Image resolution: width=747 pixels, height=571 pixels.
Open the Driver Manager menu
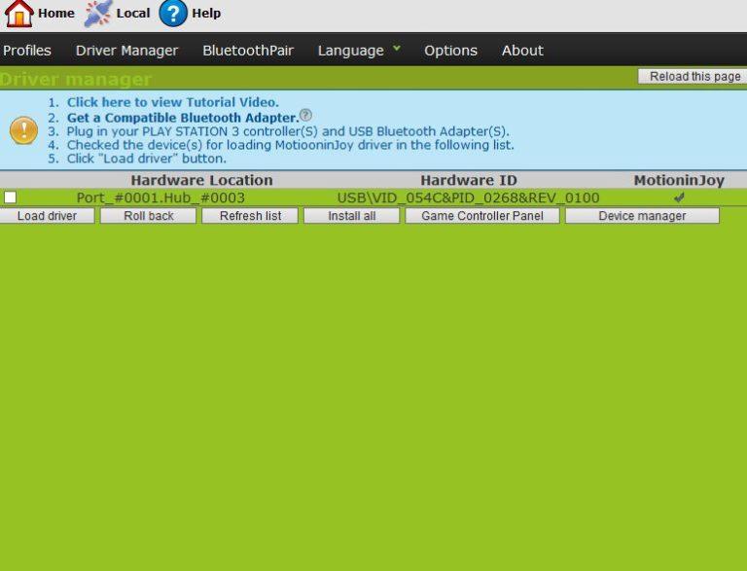(x=126, y=51)
